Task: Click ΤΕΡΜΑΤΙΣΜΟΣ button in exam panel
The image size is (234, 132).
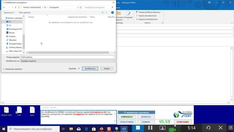Action: coord(183,122)
